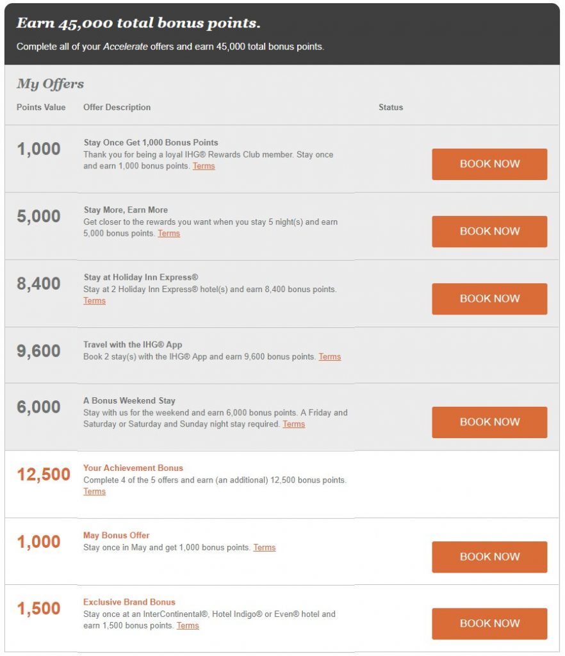Click the Offer Description column header
The width and height of the screenshot is (565, 656).
pos(117,108)
